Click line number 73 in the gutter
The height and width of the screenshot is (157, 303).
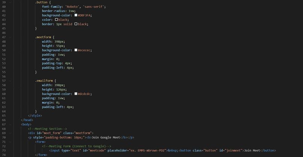tap(4, 151)
